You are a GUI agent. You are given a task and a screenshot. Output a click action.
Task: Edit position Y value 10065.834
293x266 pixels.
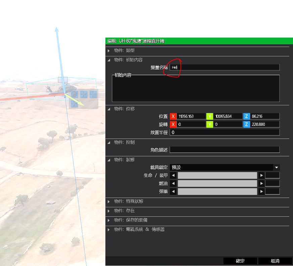pyautogui.click(x=228, y=116)
